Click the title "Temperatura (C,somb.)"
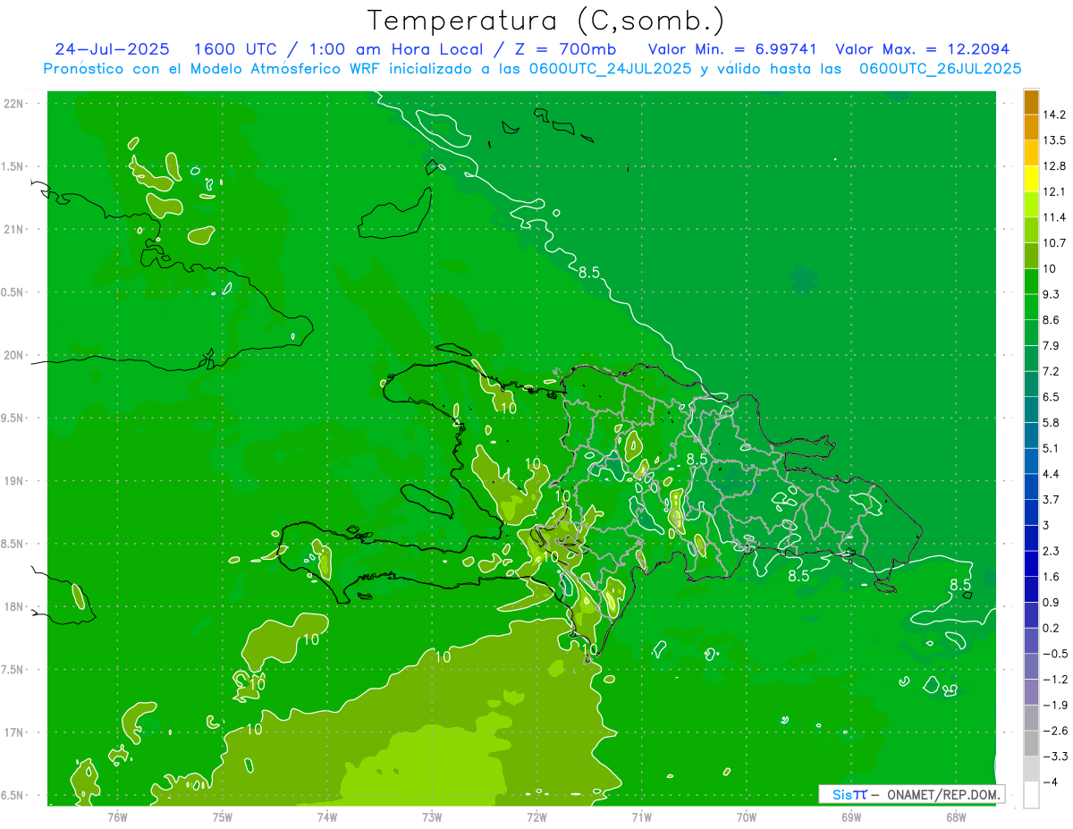Viewport: 1073px width, 829px height. click(546, 21)
